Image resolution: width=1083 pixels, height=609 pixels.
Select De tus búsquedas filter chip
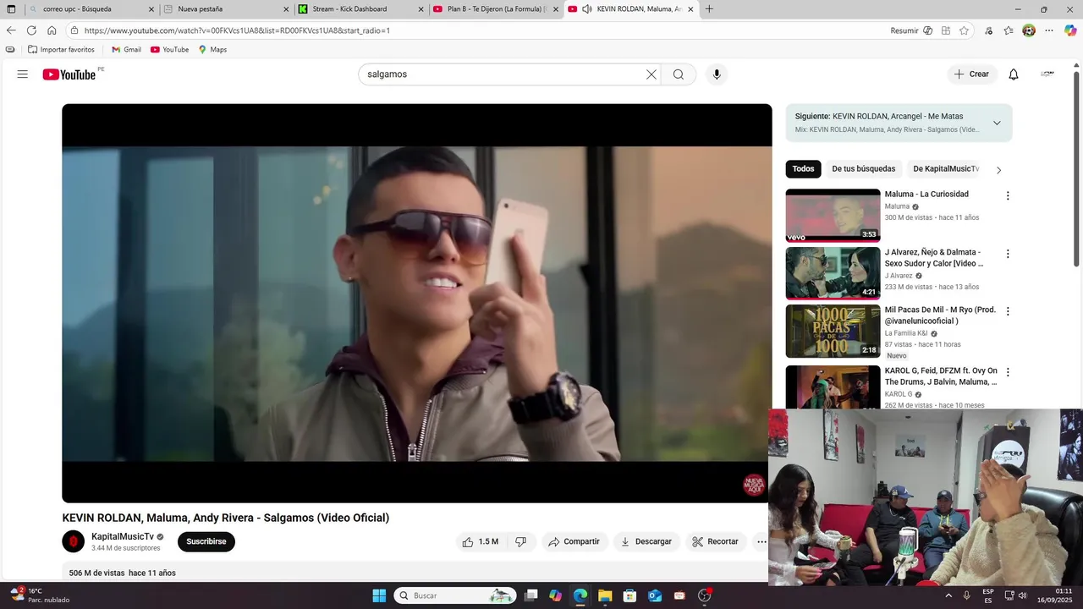click(863, 169)
